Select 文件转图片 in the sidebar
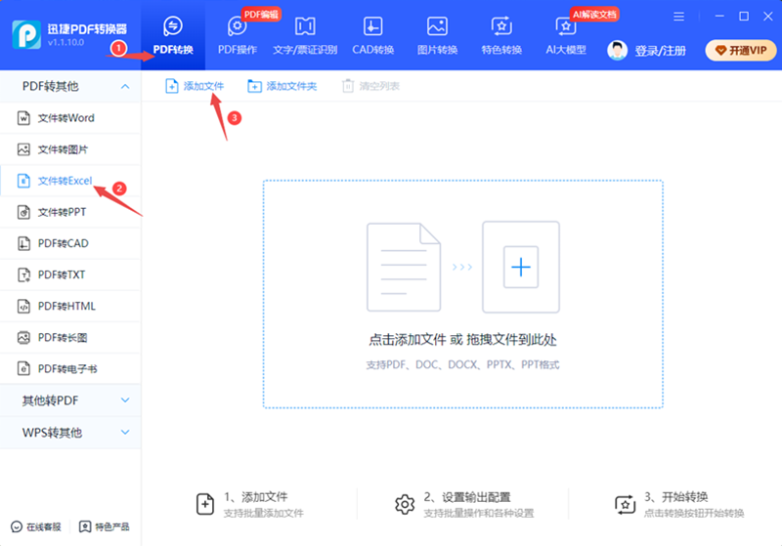The width and height of the screenshot is (782, 546). tap(70, 149)
